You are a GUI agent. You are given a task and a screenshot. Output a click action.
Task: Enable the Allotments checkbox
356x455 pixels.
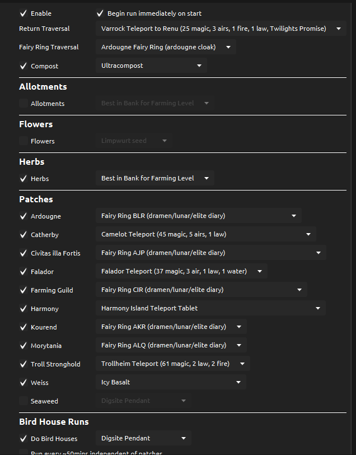[23, 104]
